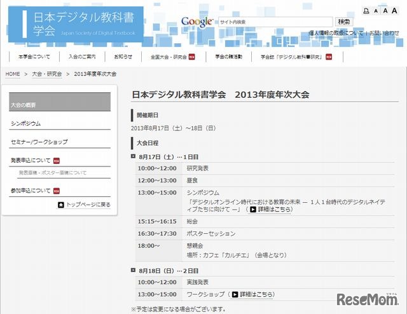Collapse the 8月17日(土) 1日目 schedule

[133, 156]
